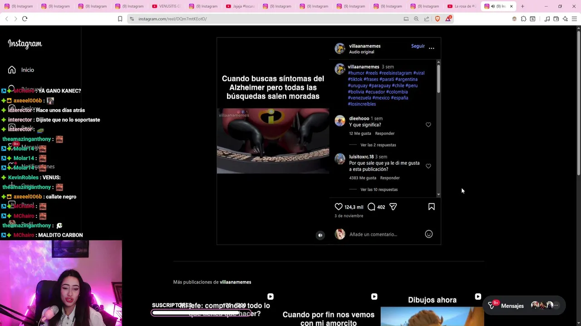Click the home icon beside Inicio
Image resolution: width=581 pixels, height=326 pixels.
point(12,70)
